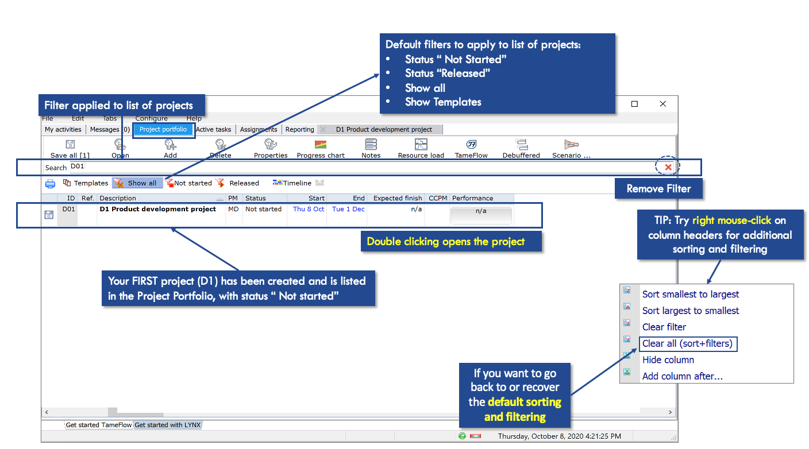Click the green status indicator in status bar

pyautogui.click(x=462, y=436)
